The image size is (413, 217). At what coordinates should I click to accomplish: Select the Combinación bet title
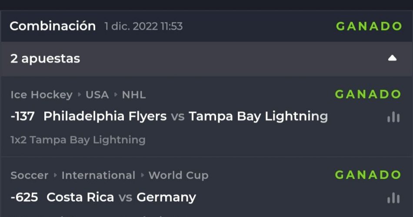(53, 26)
